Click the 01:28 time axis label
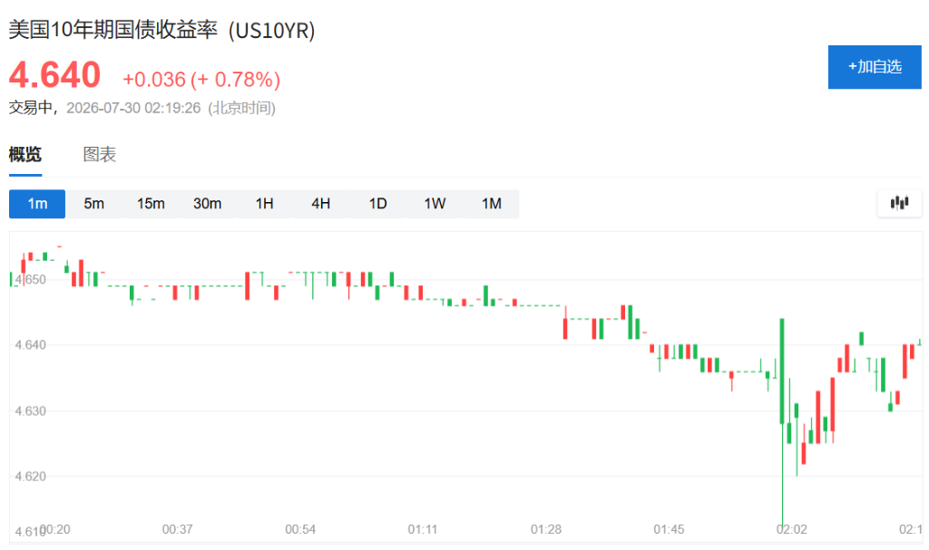929x550 pixels. click(x=545, y=529)
